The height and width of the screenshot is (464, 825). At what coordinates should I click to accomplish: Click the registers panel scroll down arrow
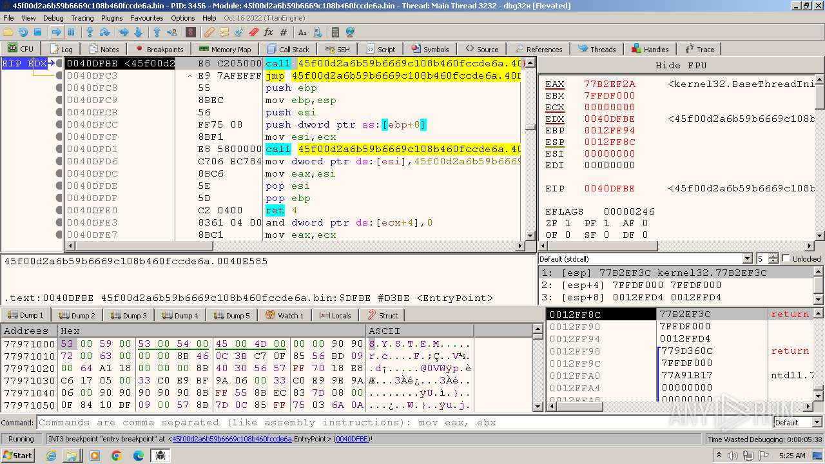pos(820,236)
